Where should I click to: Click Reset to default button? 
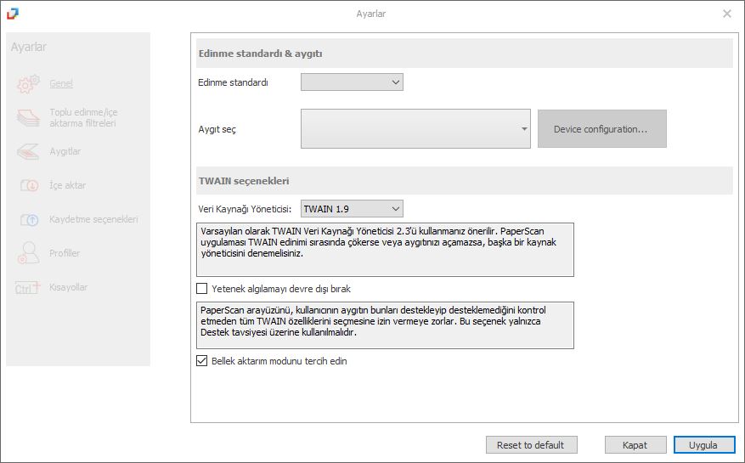(531, 445)
